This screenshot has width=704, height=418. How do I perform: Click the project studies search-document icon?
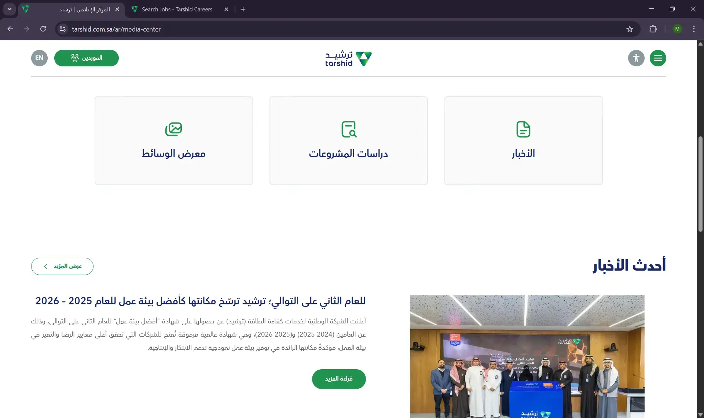[x=349, y=129]
